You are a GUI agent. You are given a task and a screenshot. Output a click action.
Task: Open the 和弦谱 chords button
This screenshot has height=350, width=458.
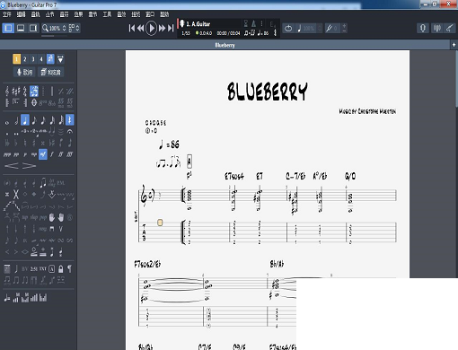click(x=51, y=72)
